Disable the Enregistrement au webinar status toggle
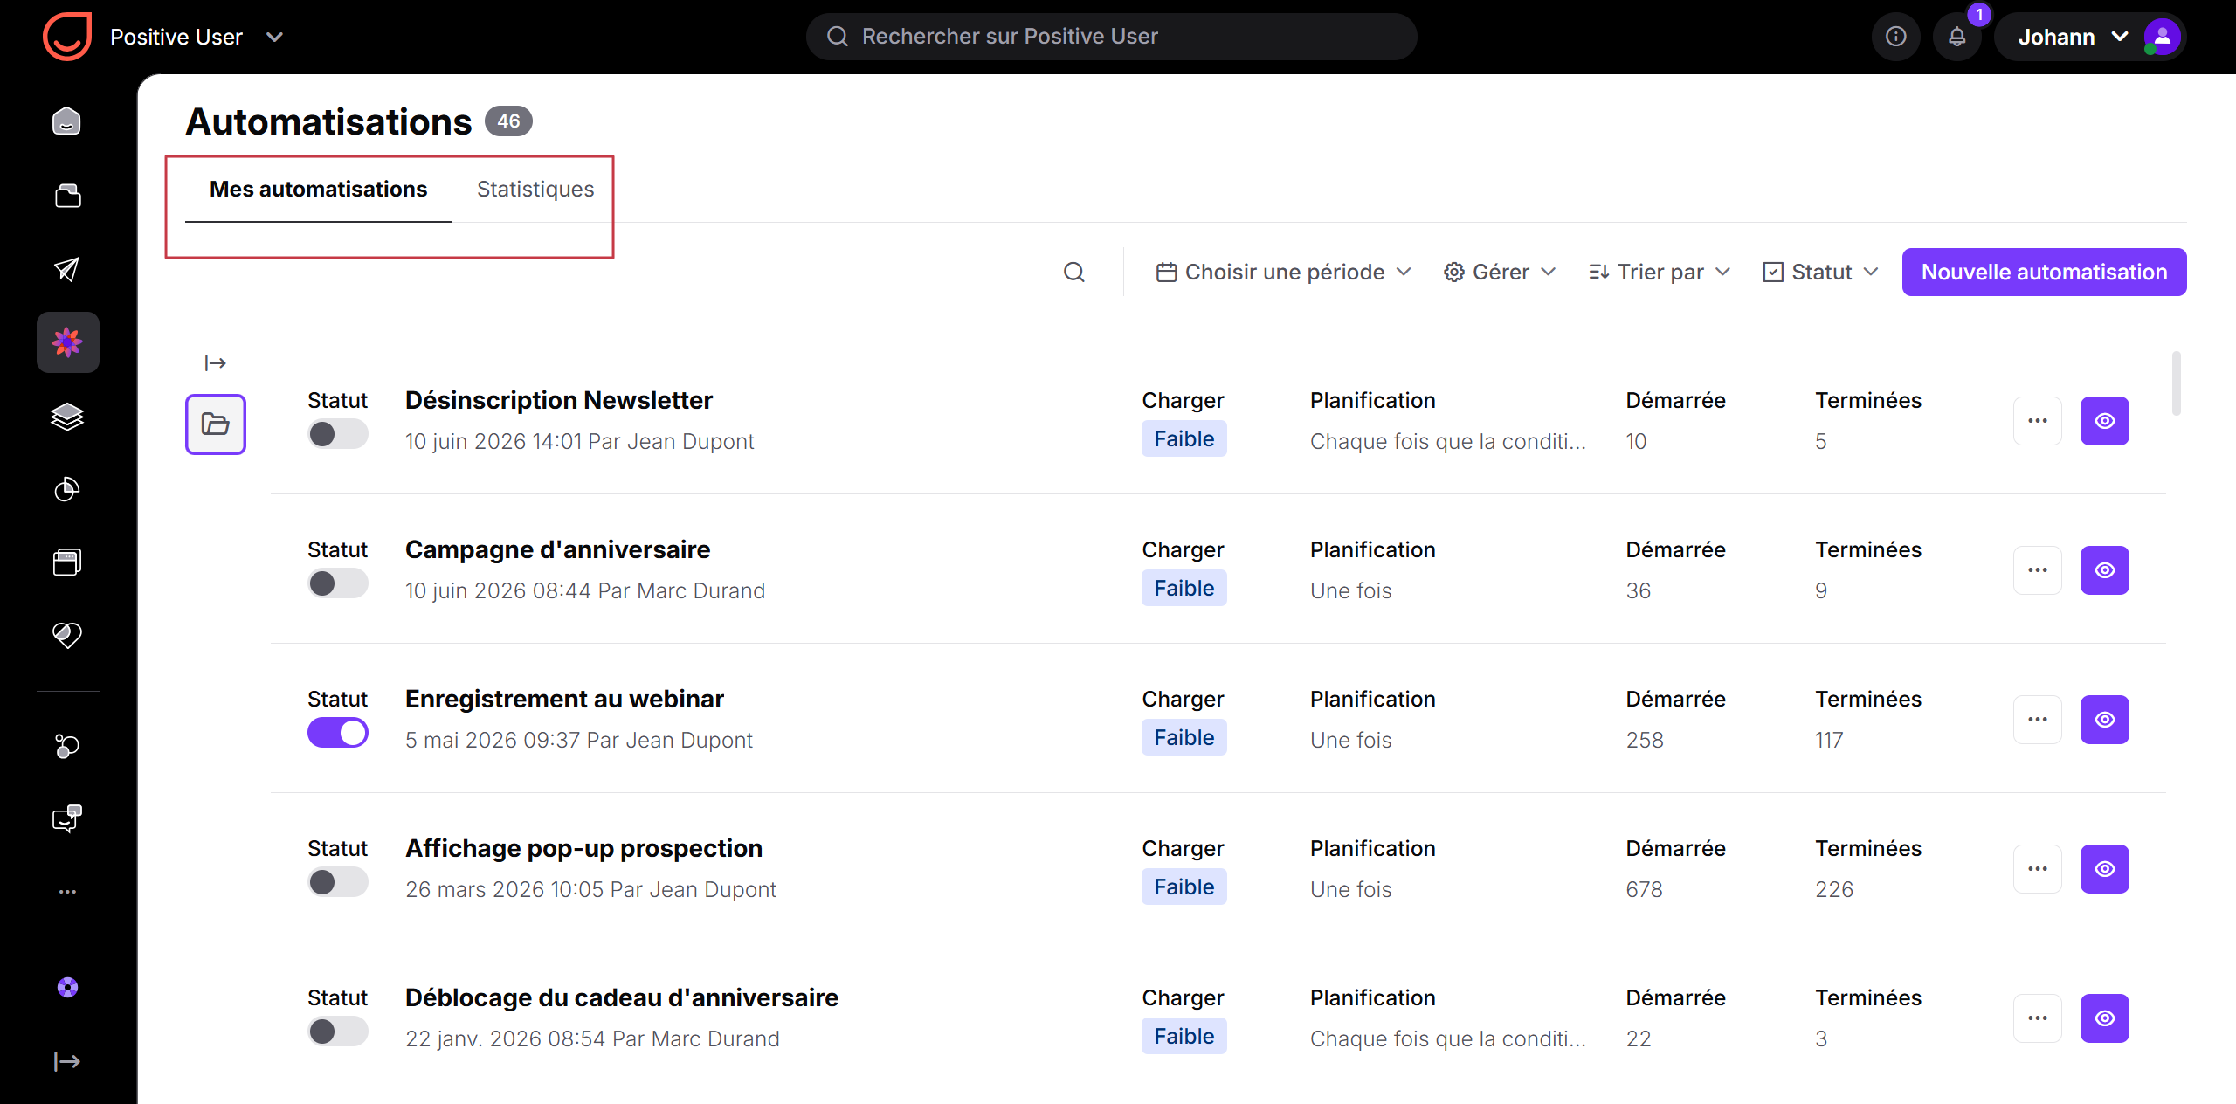The height and width of the screenshot is (1104, 2236). point(338,733)
